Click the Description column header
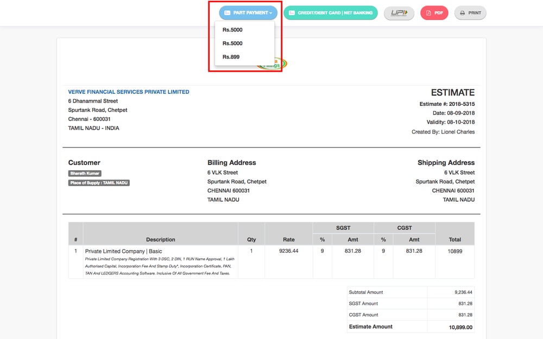 [x=160, y=239]
